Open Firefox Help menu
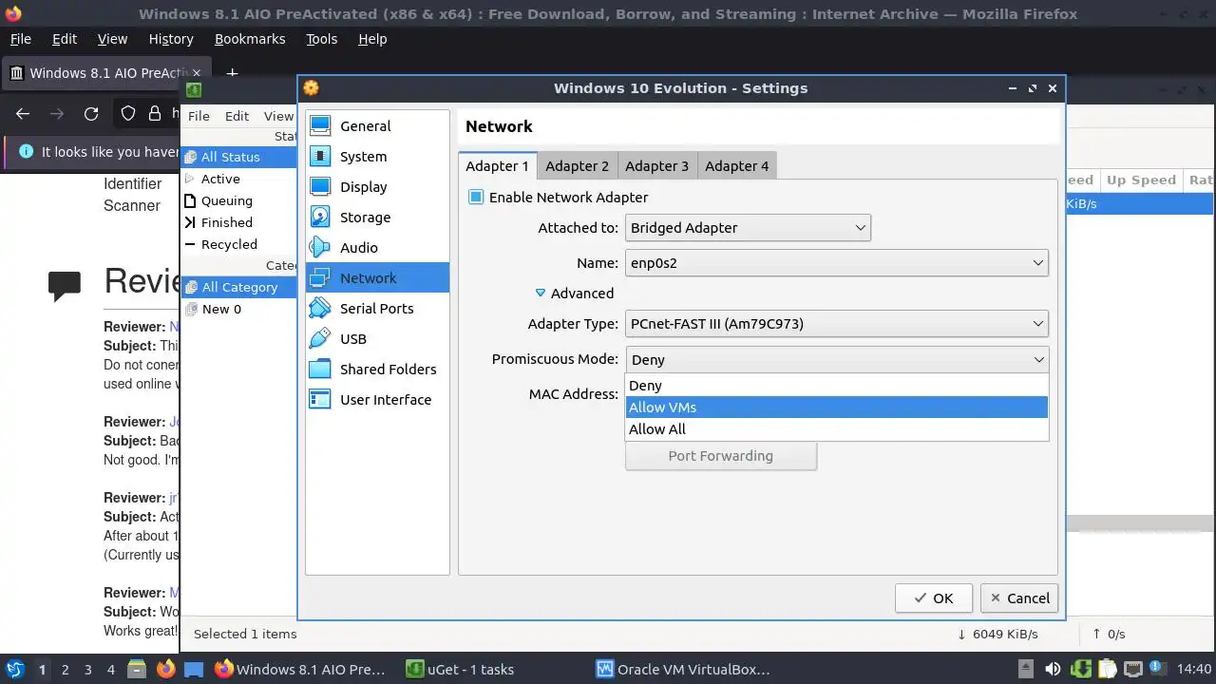 point(372,39)
